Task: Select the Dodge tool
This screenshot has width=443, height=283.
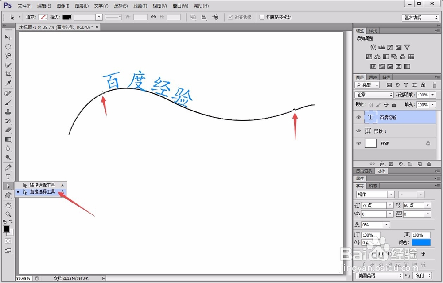Action: 8,157
